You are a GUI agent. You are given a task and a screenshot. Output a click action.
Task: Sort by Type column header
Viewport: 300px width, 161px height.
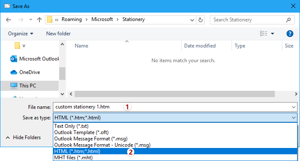click(240, 46)
